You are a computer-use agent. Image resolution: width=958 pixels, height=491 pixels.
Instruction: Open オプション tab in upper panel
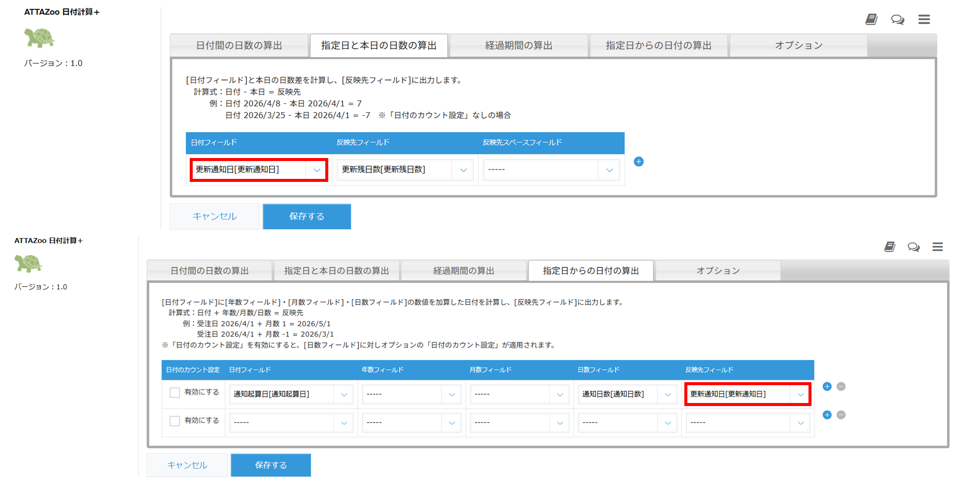click(x=799, y=46)
